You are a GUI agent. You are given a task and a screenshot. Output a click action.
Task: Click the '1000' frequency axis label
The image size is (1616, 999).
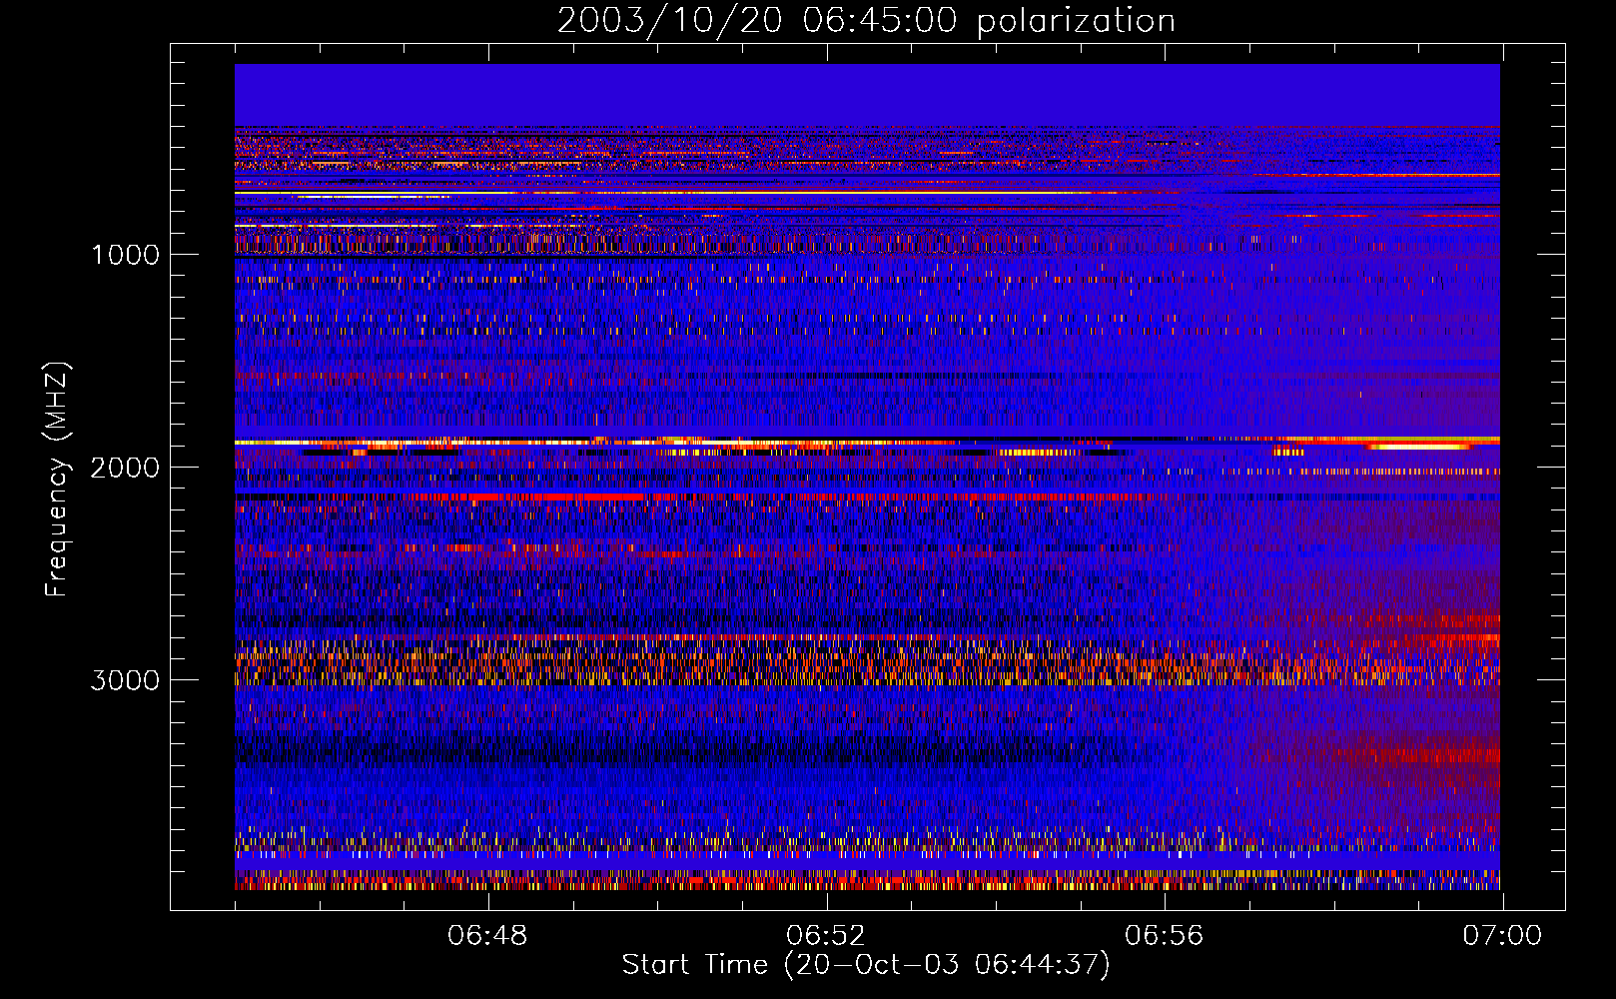[x=125, y=255]
